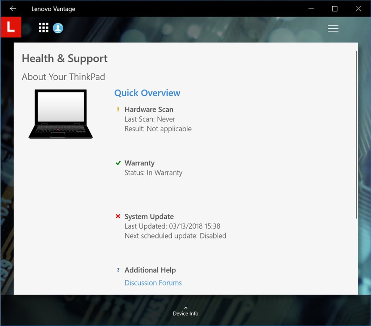Viewport: 371px width, 326px height.
Task: Click 'Result: Not applicable' text
Action: pos(158,129)
